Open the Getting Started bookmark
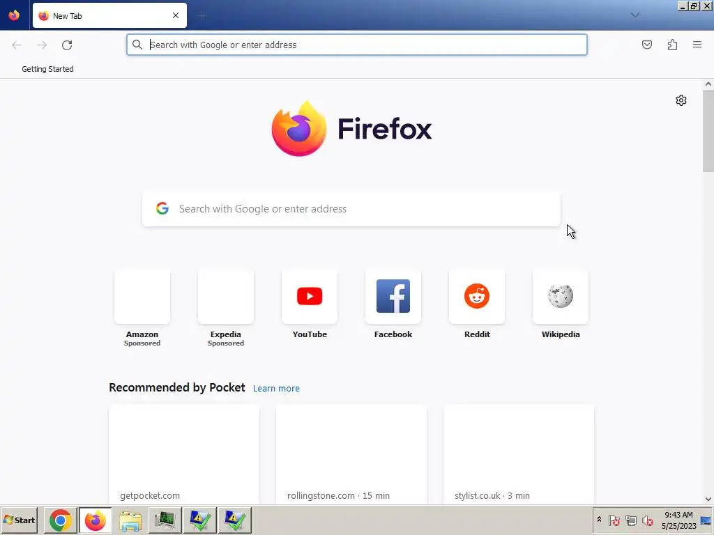The width and height of the screenshot is (714, 535). pos(47,69)
